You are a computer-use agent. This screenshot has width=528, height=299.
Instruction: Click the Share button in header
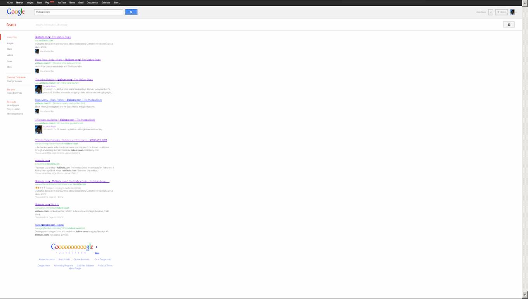(502, 12)
